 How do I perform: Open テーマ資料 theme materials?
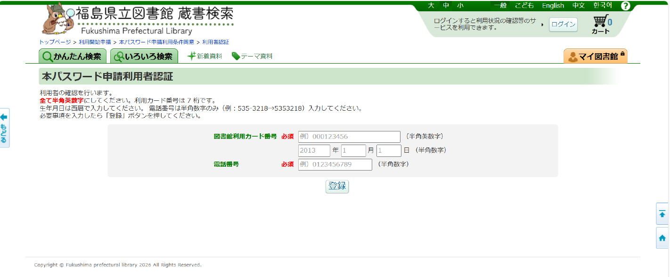click(x=252, y=56)
